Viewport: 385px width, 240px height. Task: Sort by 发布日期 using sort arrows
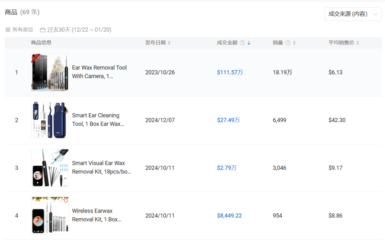(x=169, y=43)
